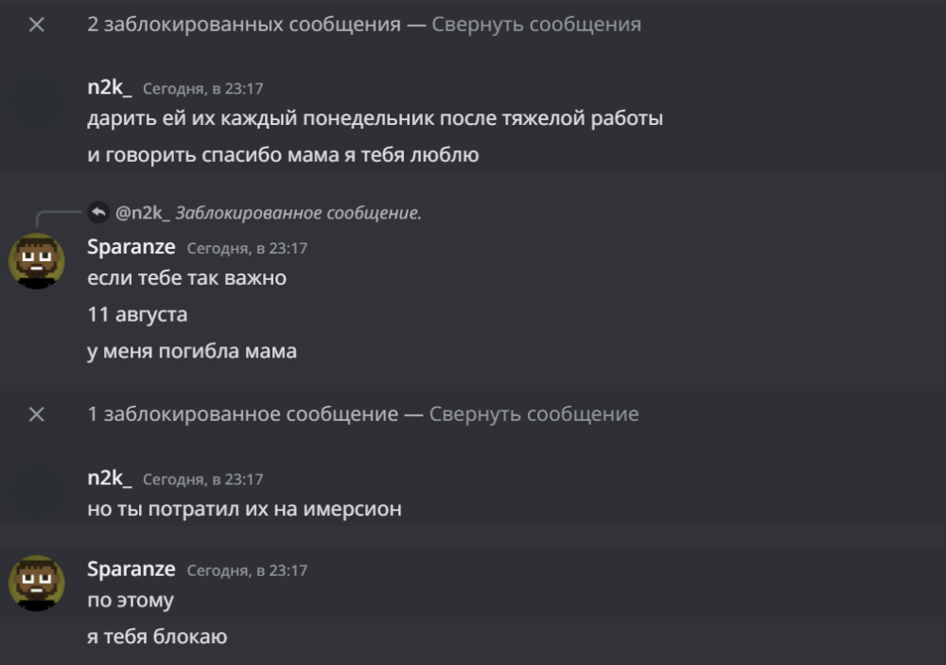This screenshot has height=665, width=946.
Task: Click the reply arrow icon next to @n2k_
Action: click(x=98, y=213)
